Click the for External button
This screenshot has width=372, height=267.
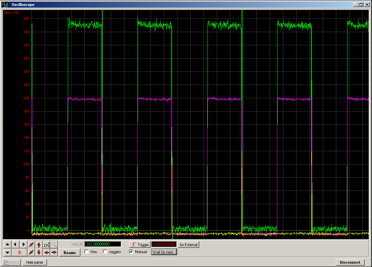pos(188,245)
